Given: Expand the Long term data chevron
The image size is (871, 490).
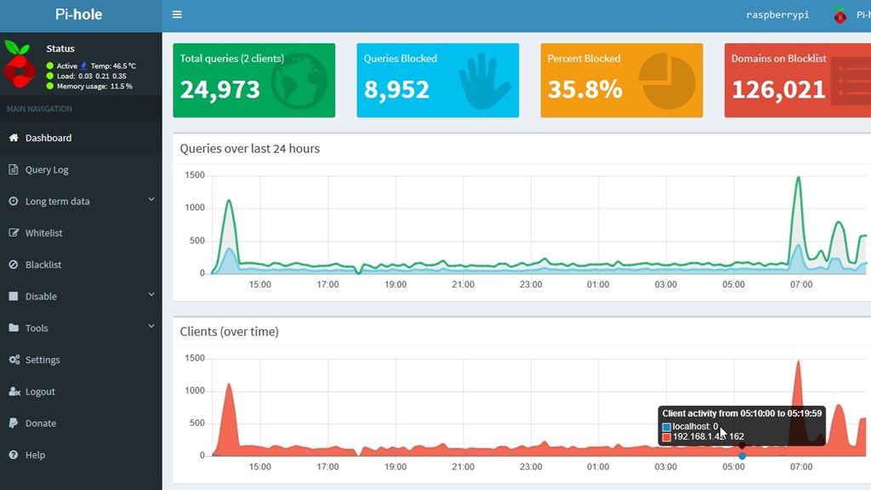Looking at the screenshot, I should (x=151, y=200).
